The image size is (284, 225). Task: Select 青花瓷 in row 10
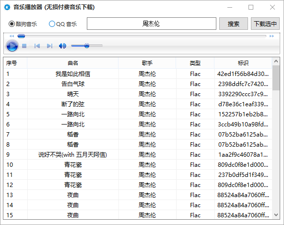click(73, 165)
